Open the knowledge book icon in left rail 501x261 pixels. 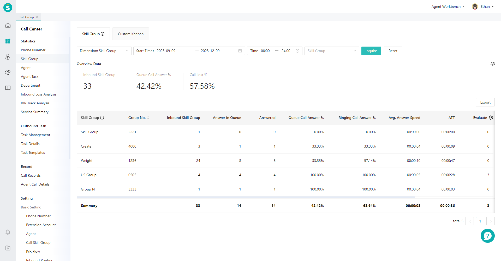click(8, 88)
